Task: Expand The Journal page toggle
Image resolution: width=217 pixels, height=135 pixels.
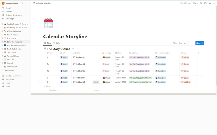Action: pos(2,38)
